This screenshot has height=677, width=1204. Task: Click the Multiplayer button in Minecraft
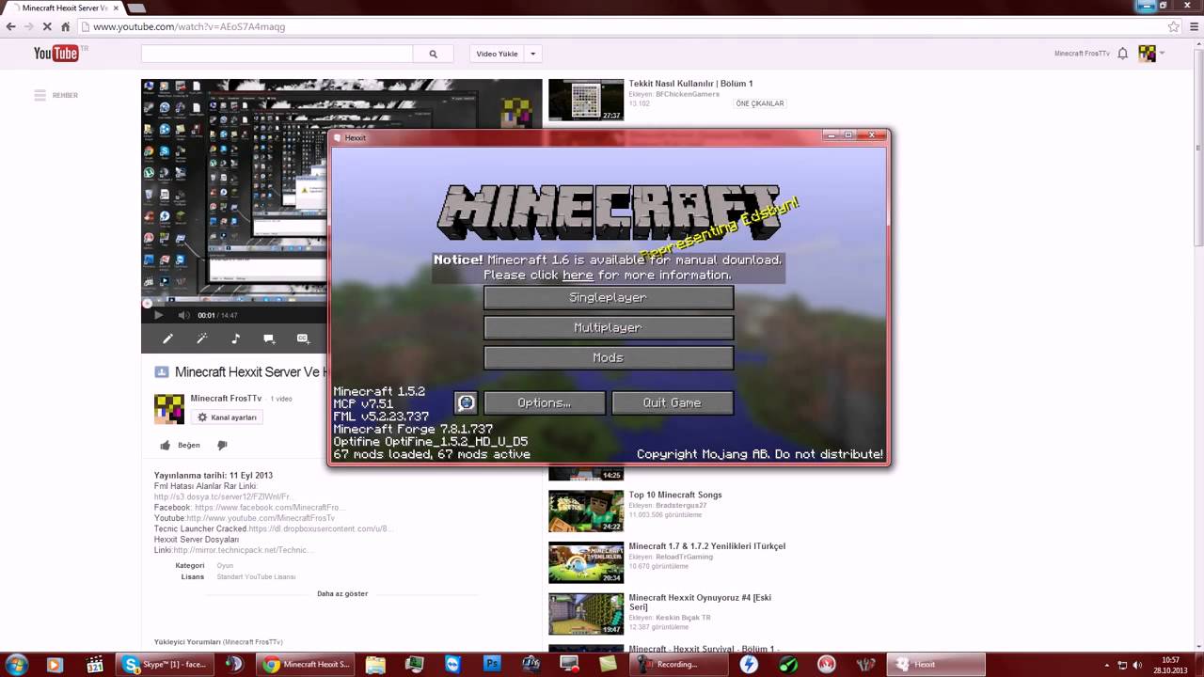point(608,327)
